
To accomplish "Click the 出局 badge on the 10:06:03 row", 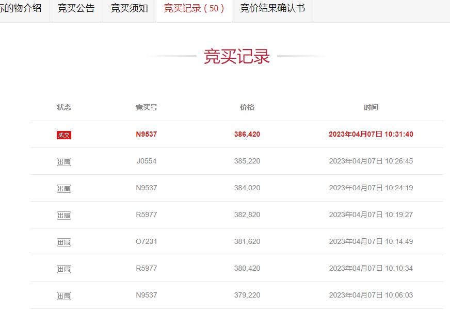I will pyautogui.click(x=64, y=294).
